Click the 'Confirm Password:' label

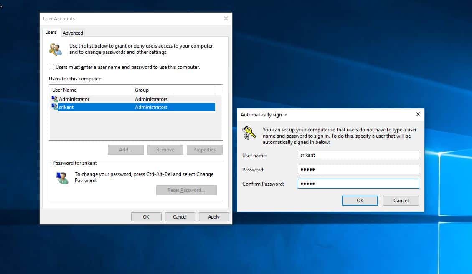[263, 184]
